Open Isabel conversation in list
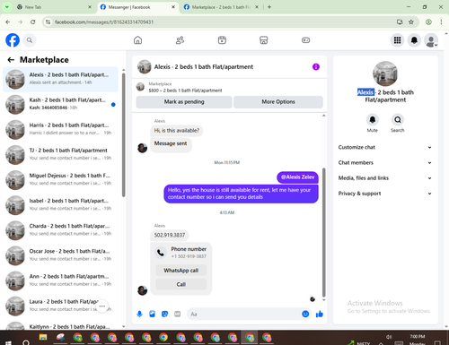449x345 pixels. 60,205
